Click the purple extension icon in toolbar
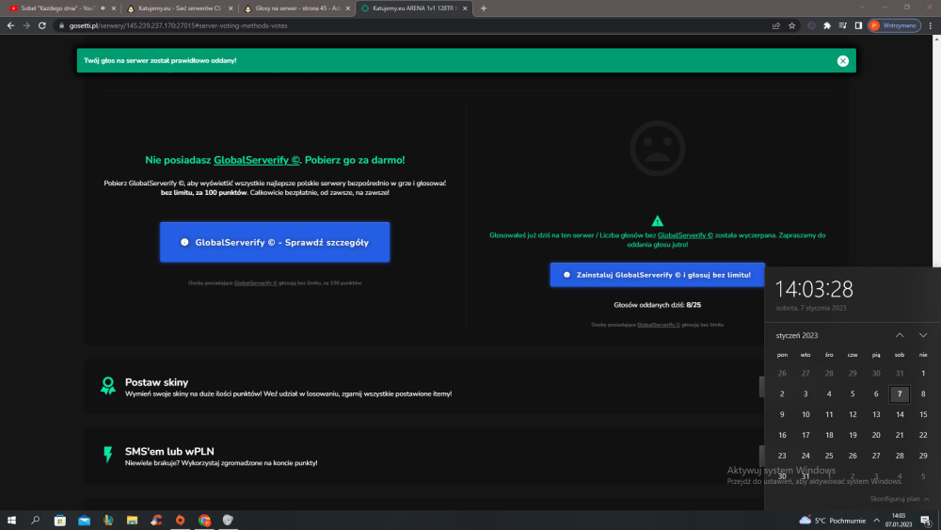Viewport: 941px width, 530px height. [811, 25]
